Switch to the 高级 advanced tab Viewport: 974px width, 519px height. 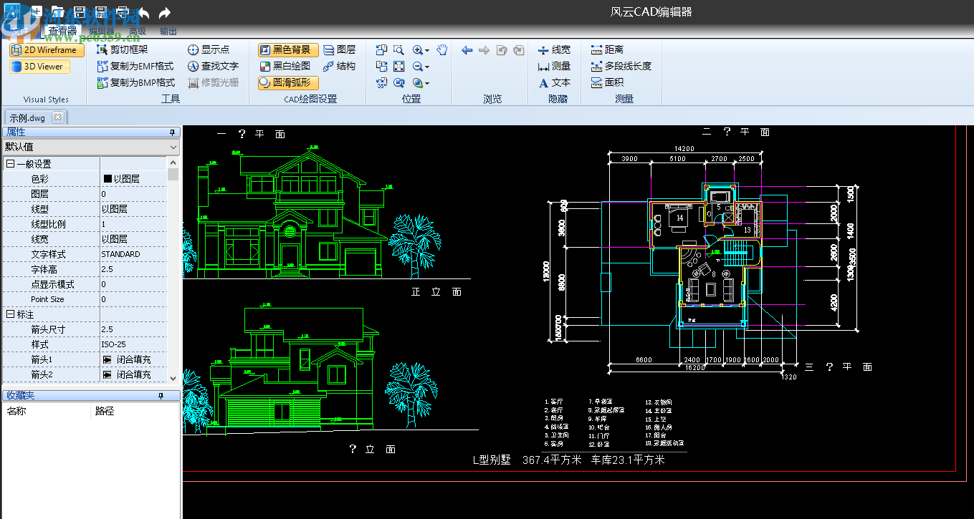point(137,31)
